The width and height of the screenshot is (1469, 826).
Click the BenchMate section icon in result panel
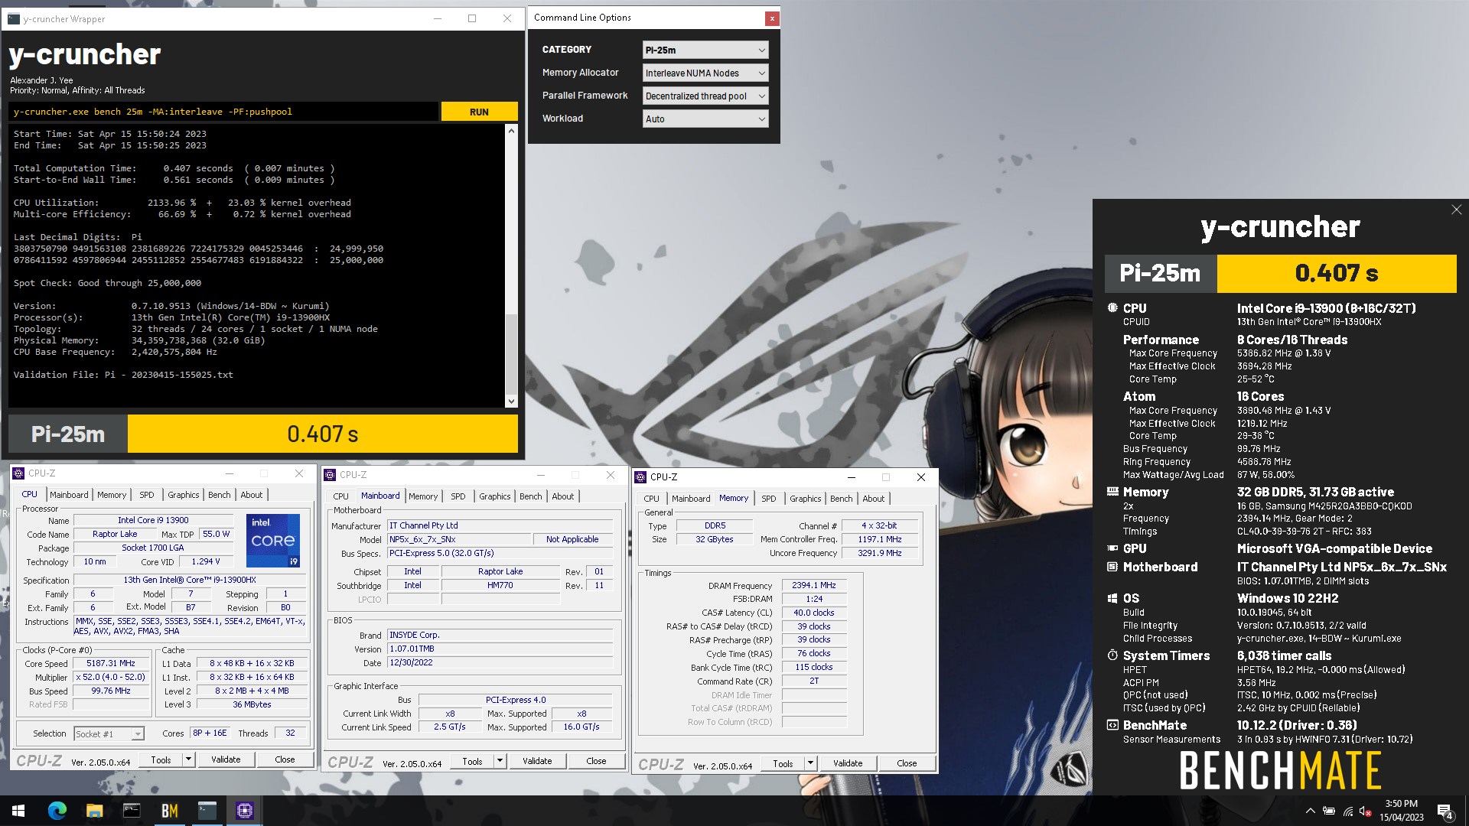coord(1112,725)
